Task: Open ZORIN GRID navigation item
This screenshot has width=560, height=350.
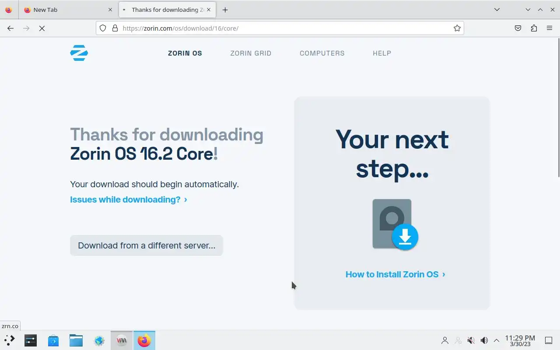Action: [x=251, y=53]
